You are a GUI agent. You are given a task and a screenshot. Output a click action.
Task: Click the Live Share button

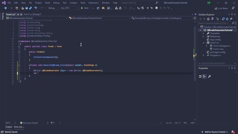(221, 8)
